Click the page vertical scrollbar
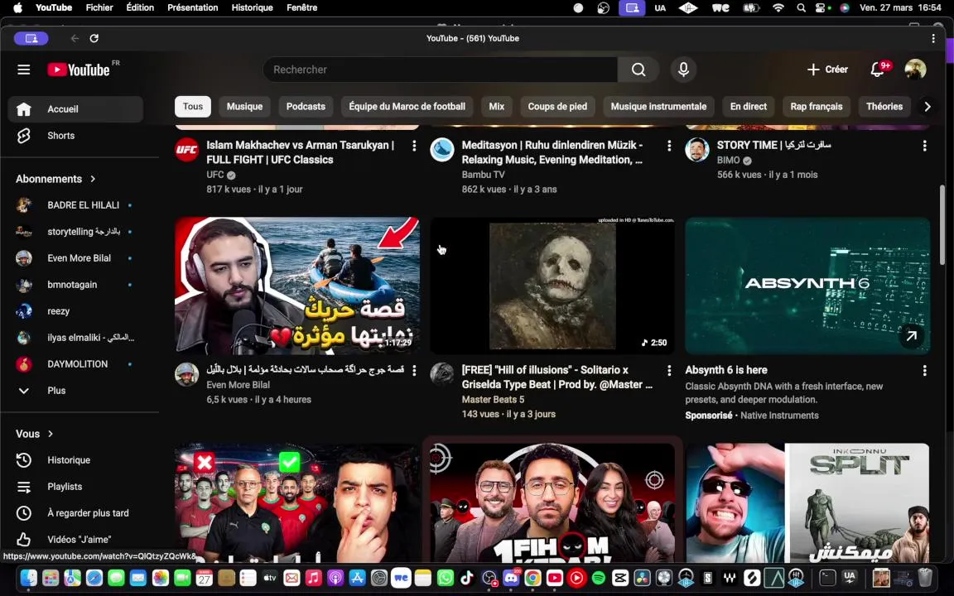This screenshot has height=596, width=954. point(942,225)
